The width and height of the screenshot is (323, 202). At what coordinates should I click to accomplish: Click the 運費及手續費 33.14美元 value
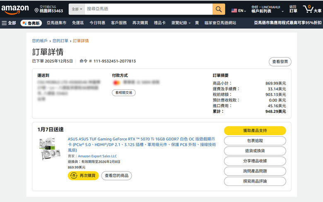[x=277, y=89]
